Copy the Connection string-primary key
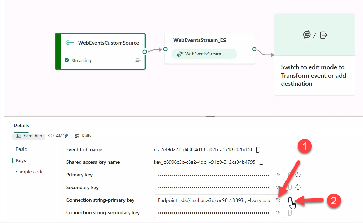This screenshot has height=223, width=363. (289, 200)
